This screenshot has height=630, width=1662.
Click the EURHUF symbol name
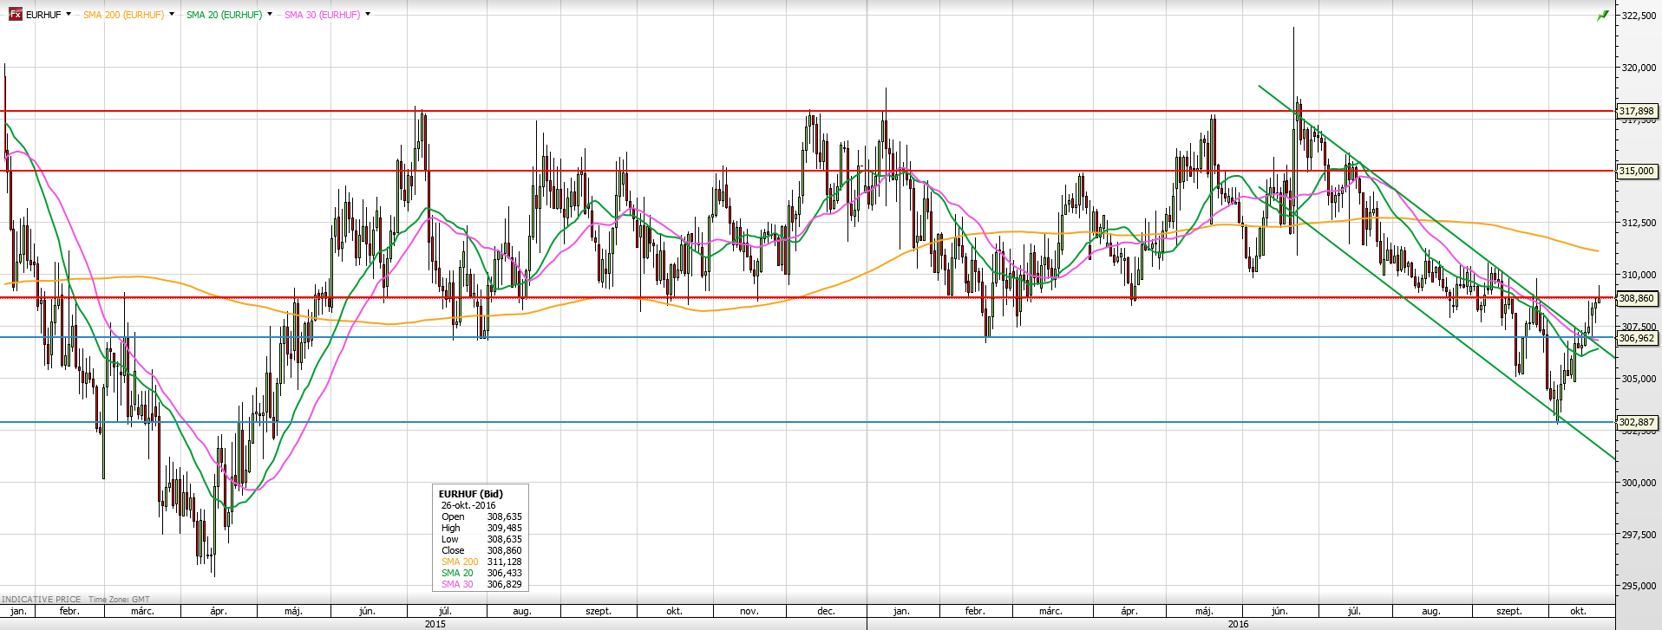pyautogui.click(x=43, y=15)
